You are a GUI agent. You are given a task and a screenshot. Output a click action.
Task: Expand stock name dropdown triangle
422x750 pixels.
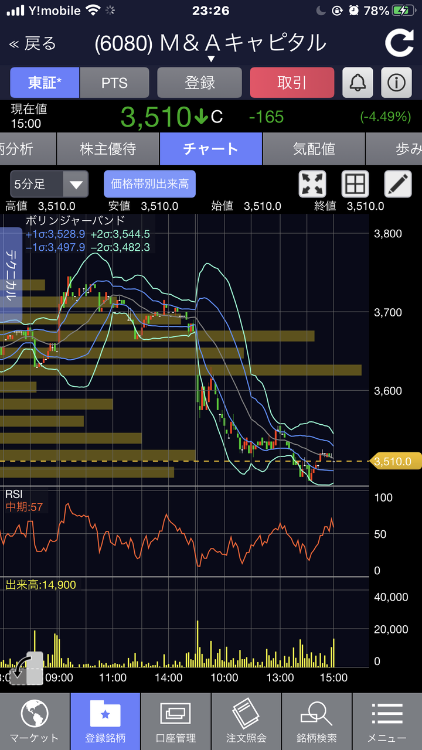(x=211, y=59)
